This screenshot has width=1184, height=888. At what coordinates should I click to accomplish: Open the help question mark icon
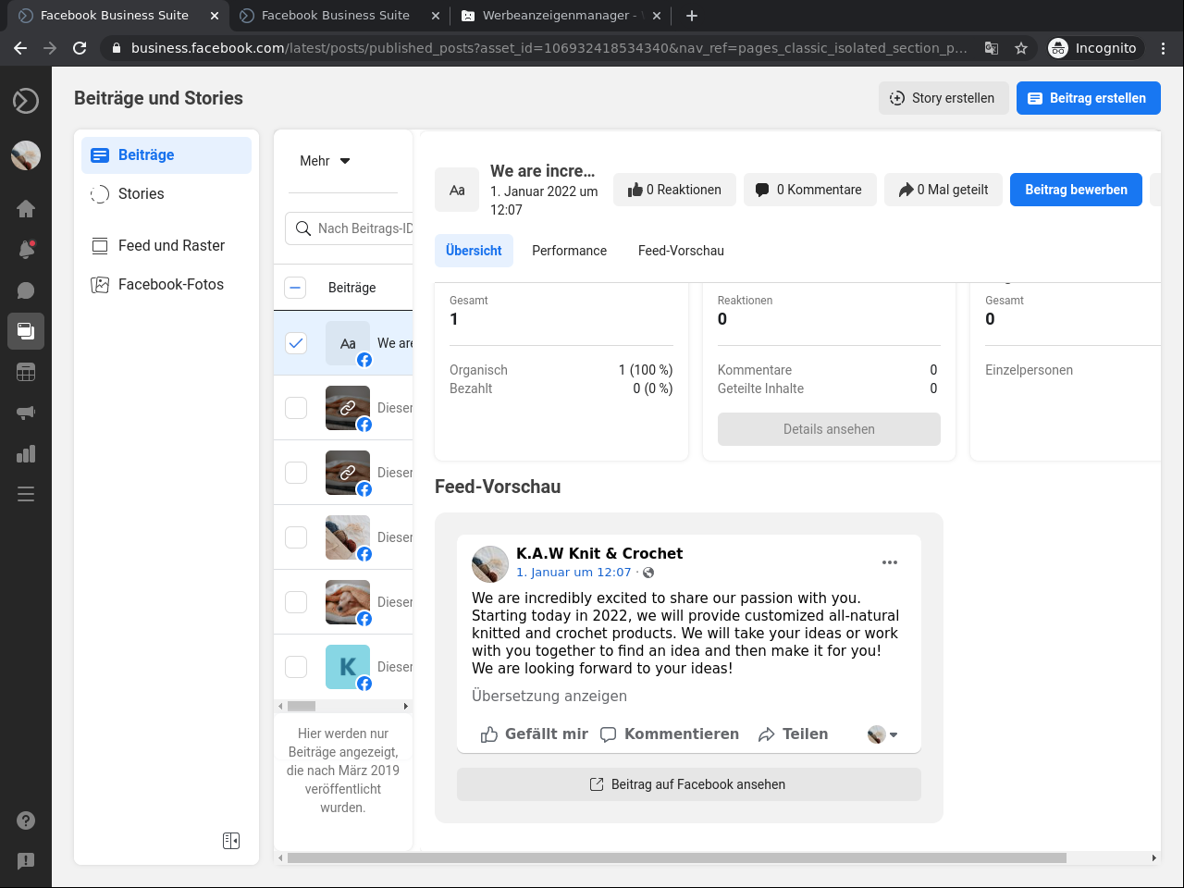point(26,820)
